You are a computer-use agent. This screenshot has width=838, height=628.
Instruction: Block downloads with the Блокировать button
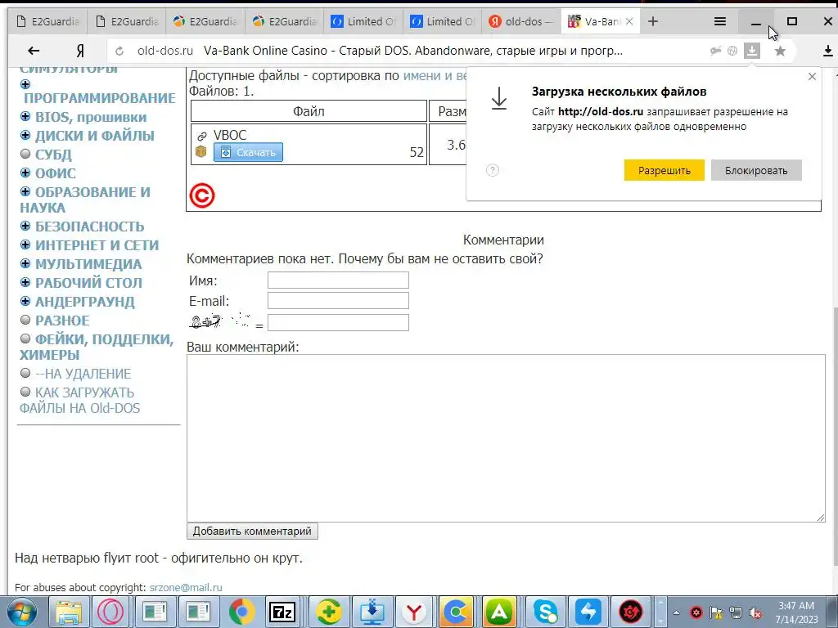click(756, 170)
